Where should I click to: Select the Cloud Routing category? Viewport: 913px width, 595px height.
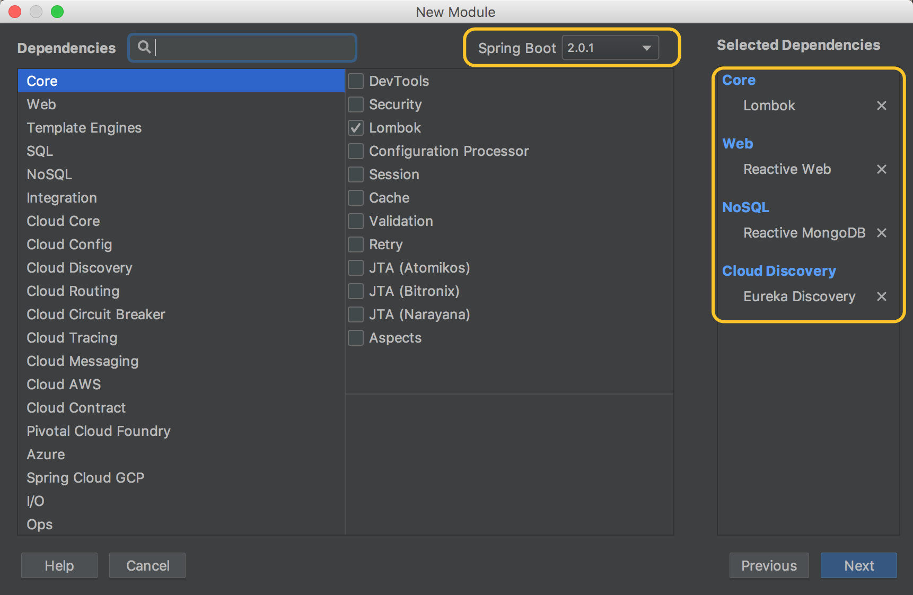click(181, 291)
